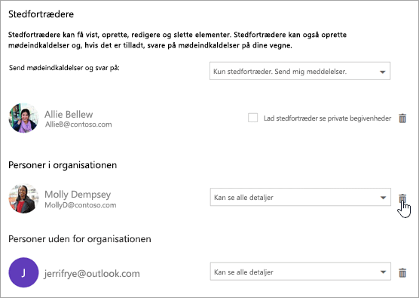Click trash icon beside jerrifrye@outlook.com
Screen dimensions: 419x298
click(x=402, y=272)
